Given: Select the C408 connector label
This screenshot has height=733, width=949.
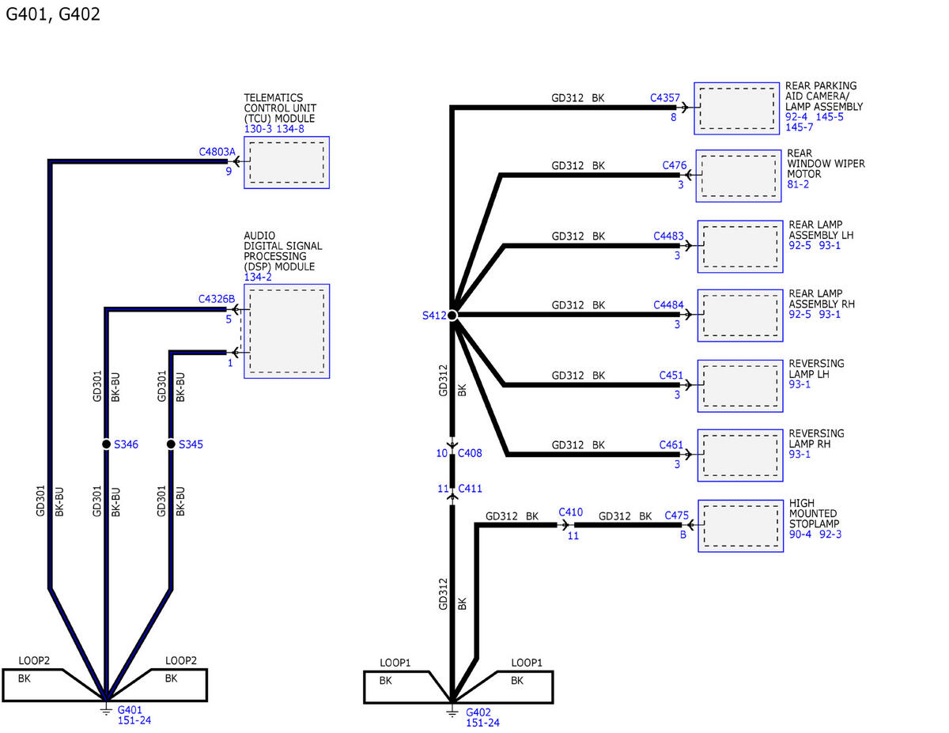Looking at the screenshot, I should 470,454.
